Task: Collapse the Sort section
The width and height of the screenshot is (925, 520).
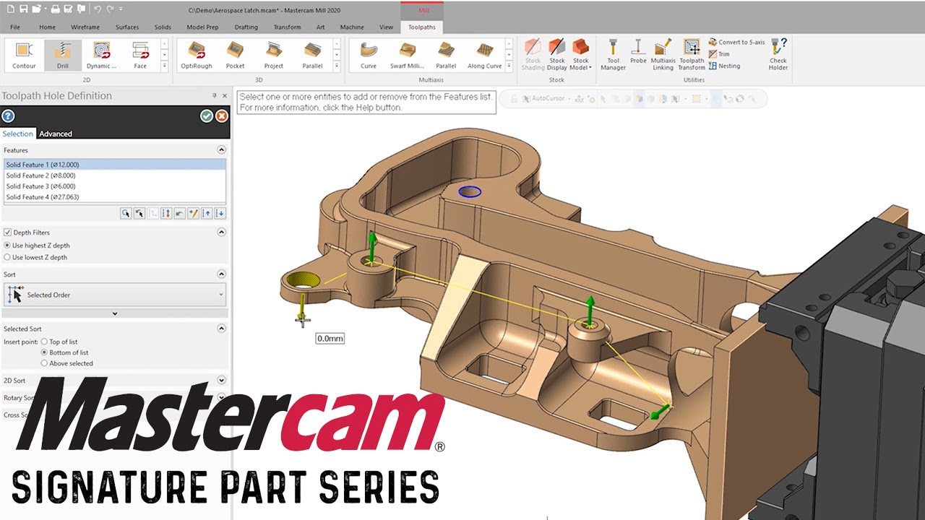Action: click(221, 274)
